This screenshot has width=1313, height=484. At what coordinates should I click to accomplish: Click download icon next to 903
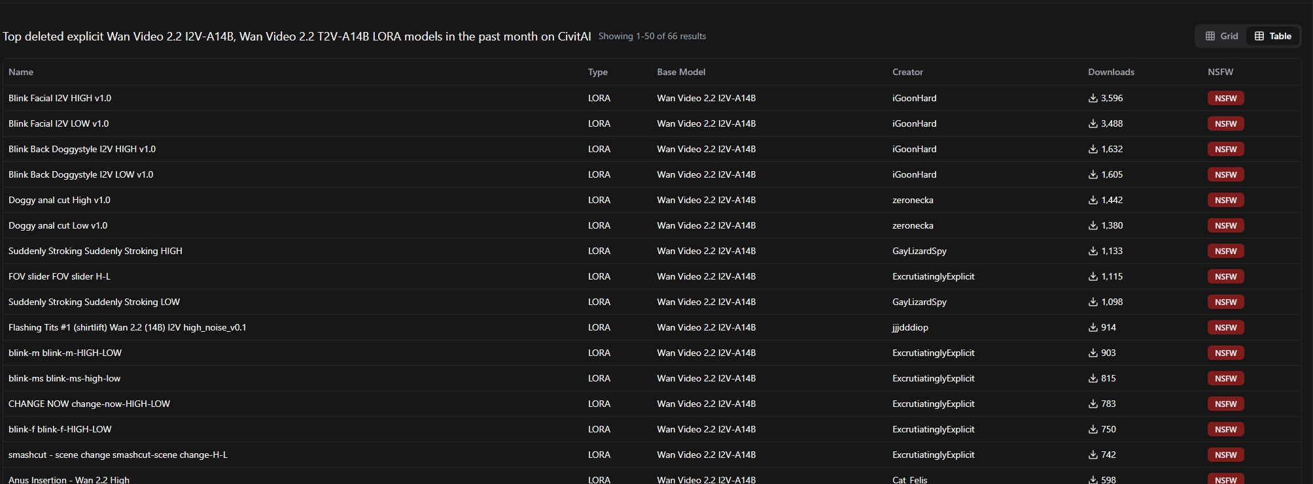pyautogui.click(x=1093, y=353)
